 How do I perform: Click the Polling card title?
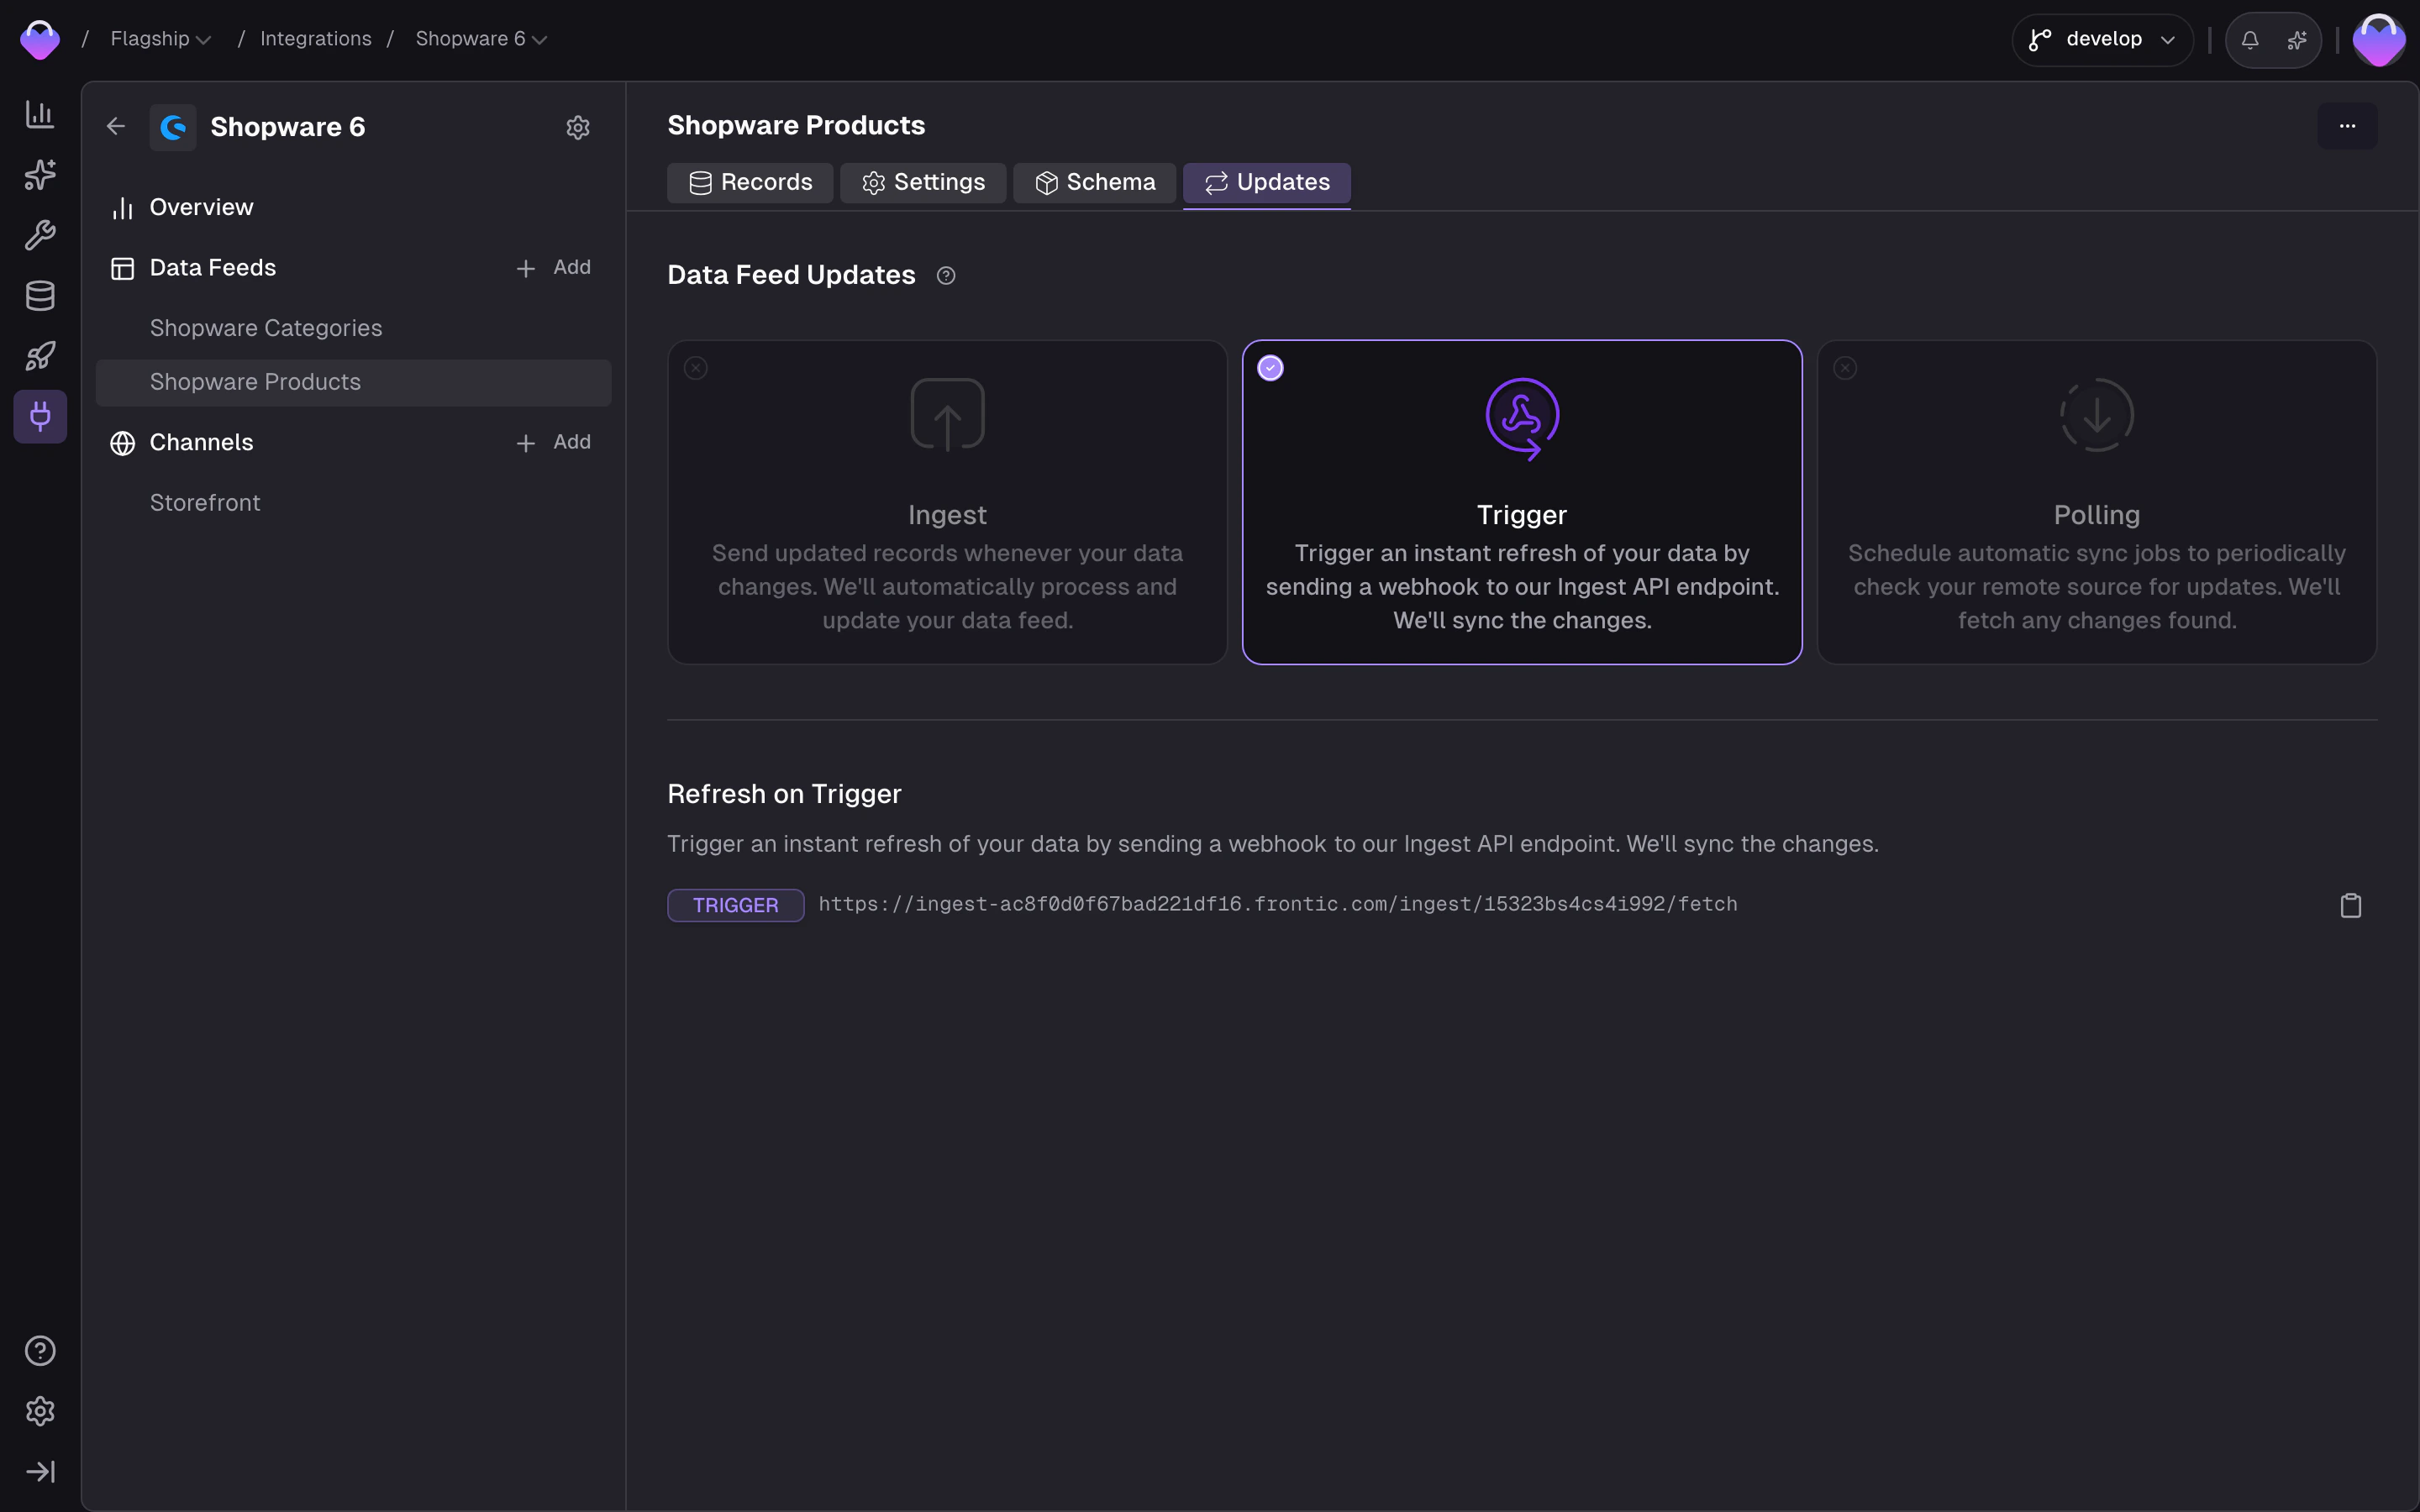pos(2097,515)
